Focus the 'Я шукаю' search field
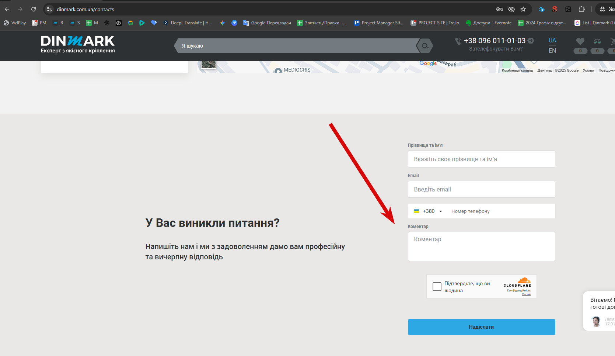 coord(297,46)
